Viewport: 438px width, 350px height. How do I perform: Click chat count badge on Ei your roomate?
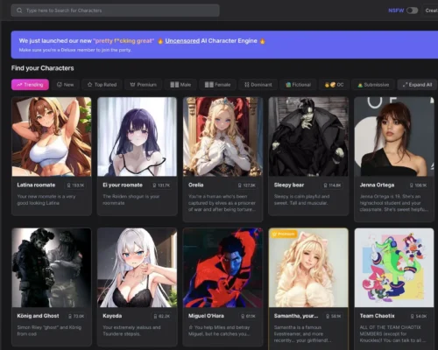[x=161, y=185]
